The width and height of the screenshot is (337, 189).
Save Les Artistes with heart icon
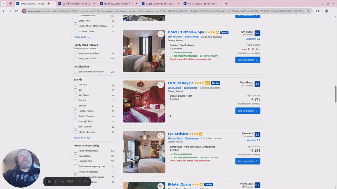pos(161,136)
